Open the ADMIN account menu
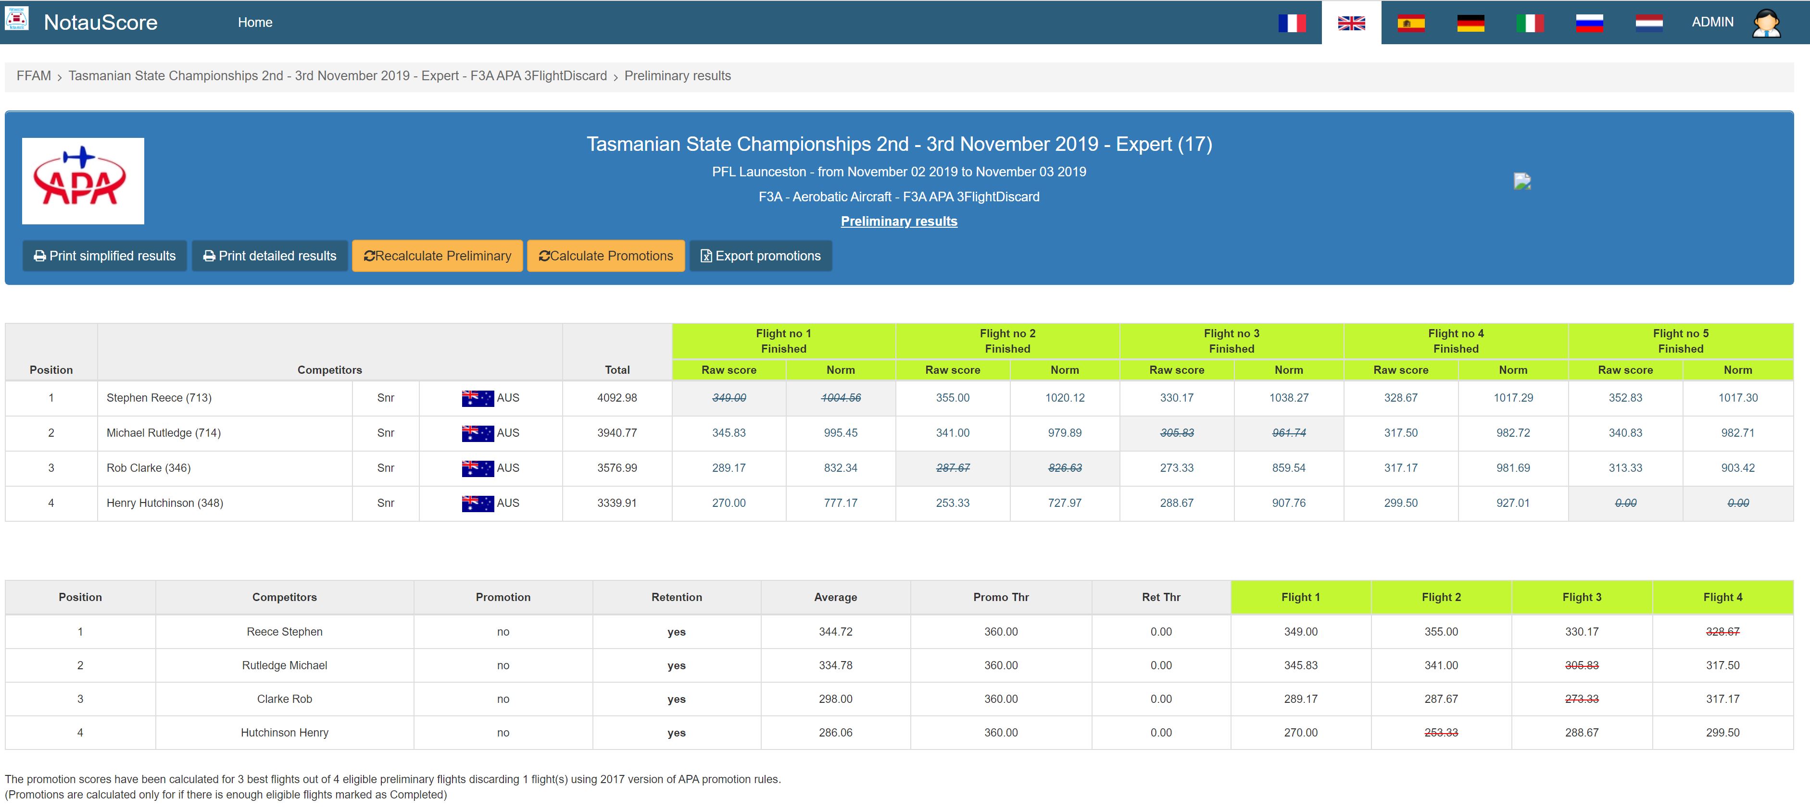Screen dimensions: 1810x810 click(1712, 23)
